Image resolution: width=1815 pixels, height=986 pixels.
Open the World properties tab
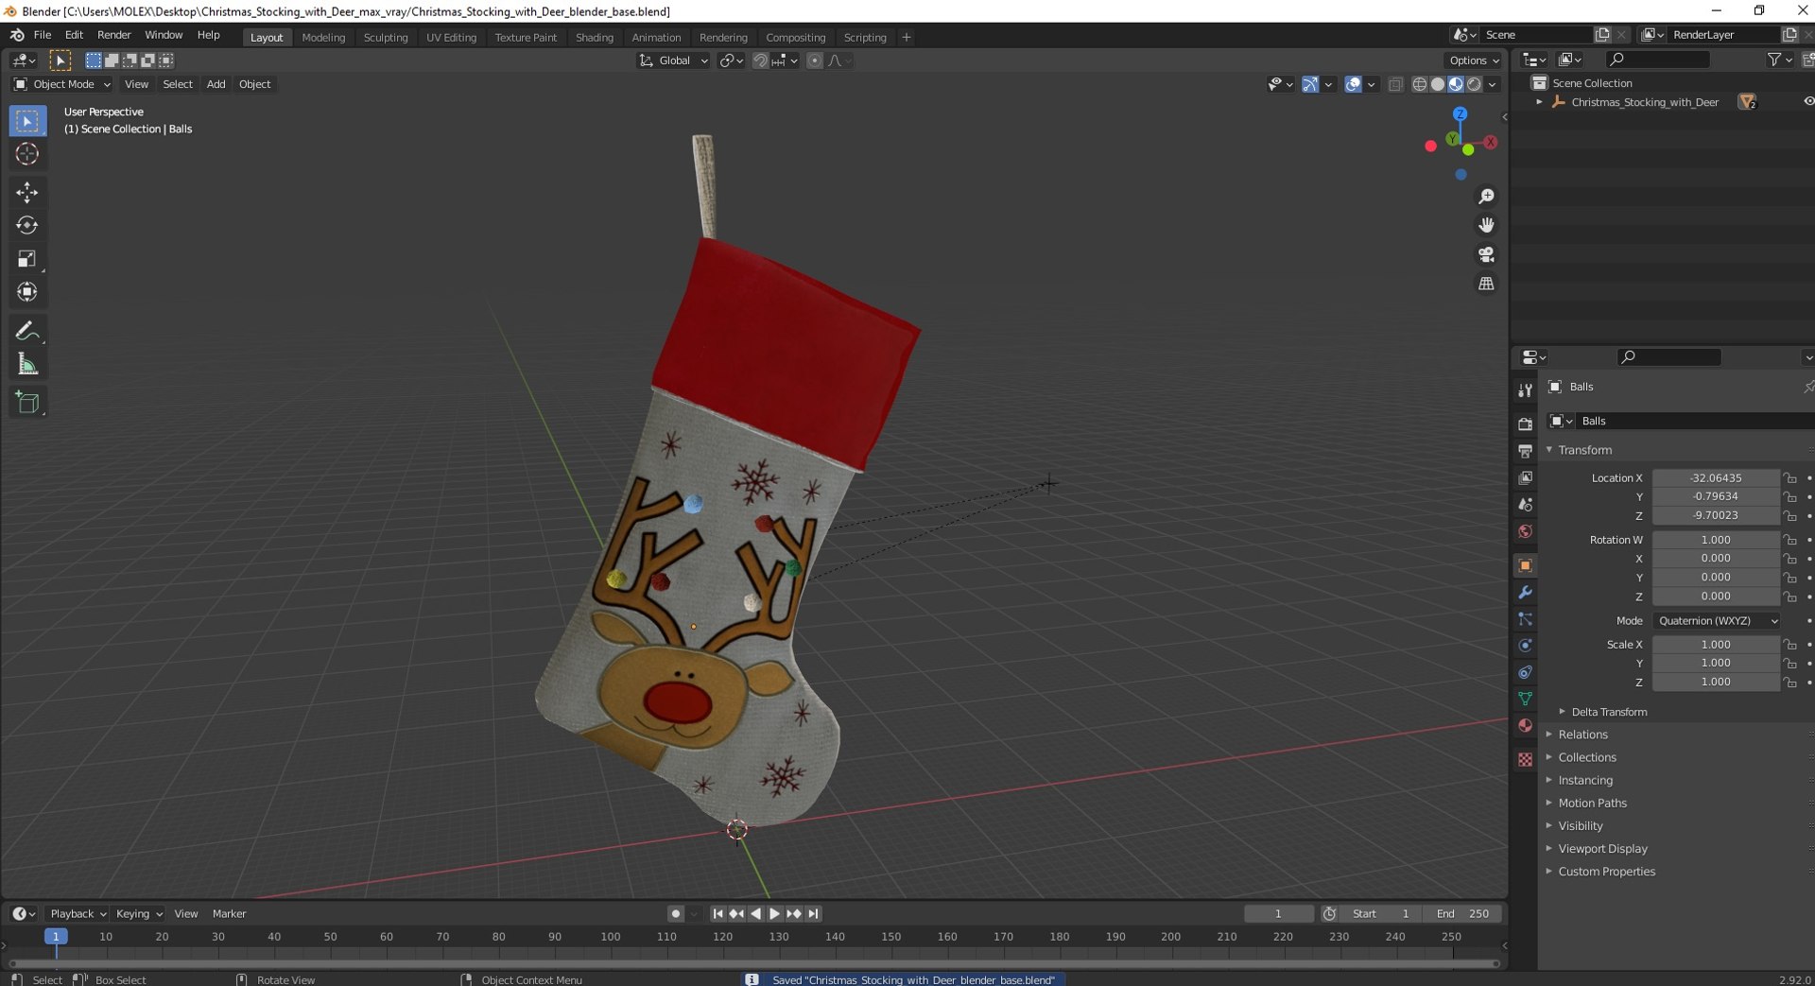pos(1525,531)
